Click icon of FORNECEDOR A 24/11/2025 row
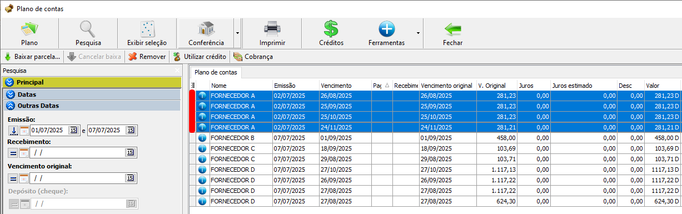This screenshot has height=214, width=682. [x=202, y=127]
